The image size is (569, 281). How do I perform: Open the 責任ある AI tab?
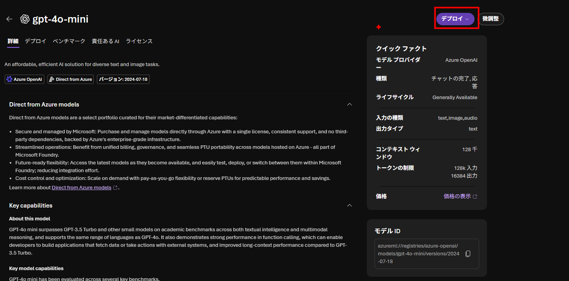pos(105,41)
